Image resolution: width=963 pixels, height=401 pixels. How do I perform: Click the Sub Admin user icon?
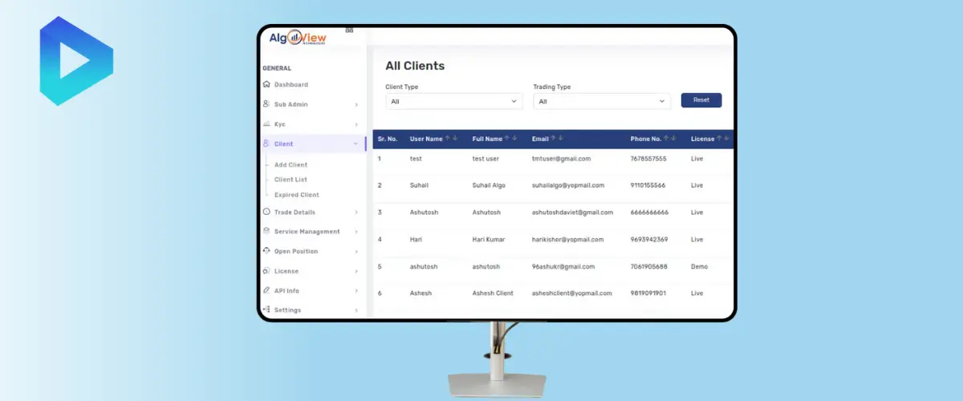[266, 104]
